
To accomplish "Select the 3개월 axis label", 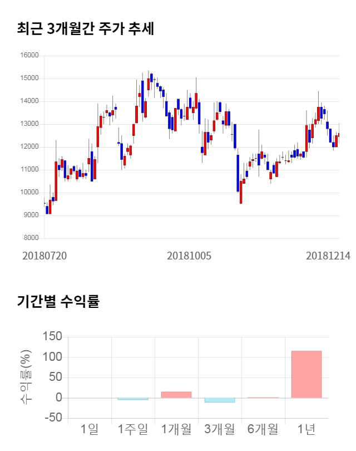I will (x=220, y=429).
